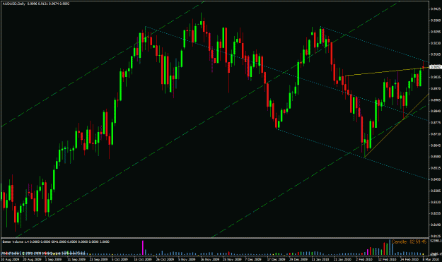Click the 0.8840 price axis label
The image size is (442, 262).
point(436,111)
